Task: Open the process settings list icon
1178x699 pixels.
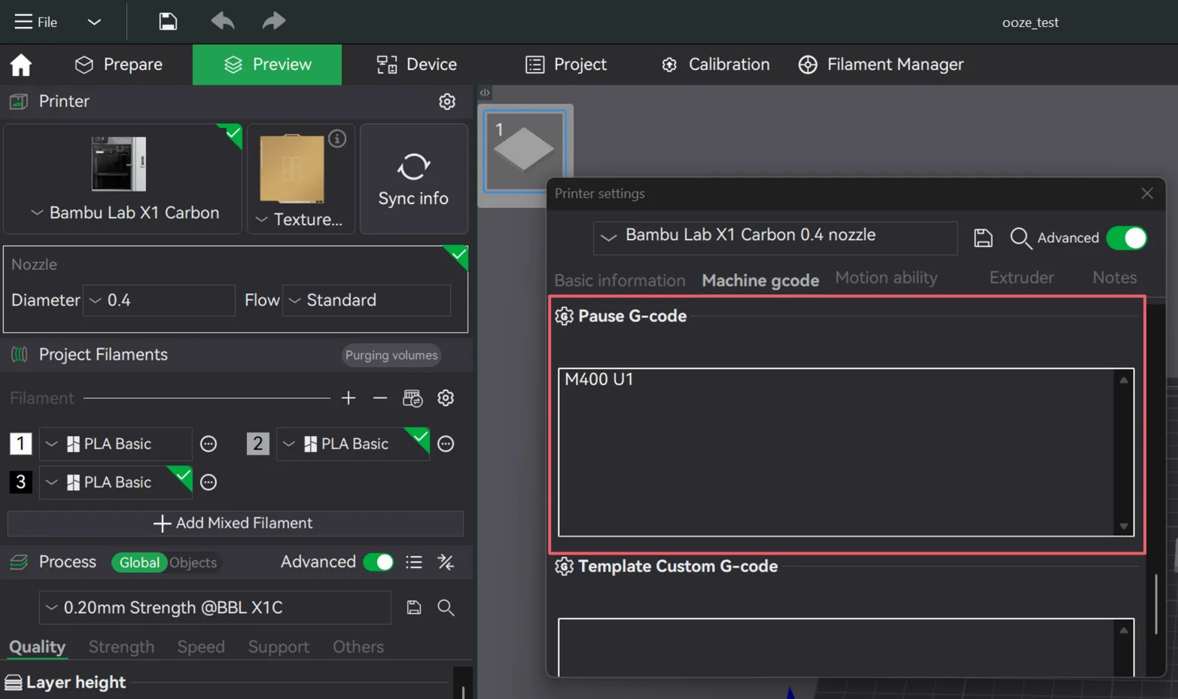Action: (x=414, y=563)
